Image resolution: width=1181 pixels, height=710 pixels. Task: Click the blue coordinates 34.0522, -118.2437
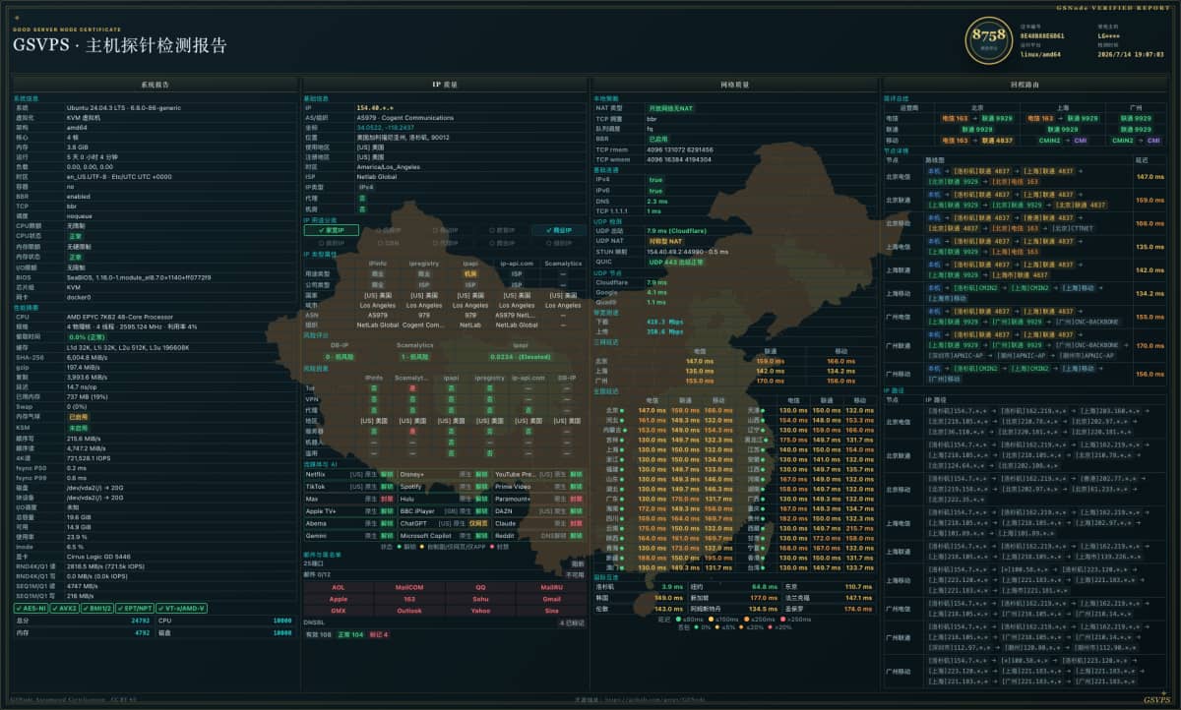click(x=384, y=127)
